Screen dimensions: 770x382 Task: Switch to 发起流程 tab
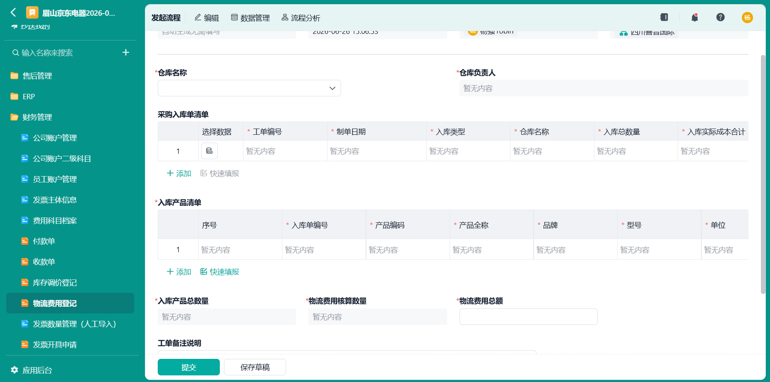[166, 18]
